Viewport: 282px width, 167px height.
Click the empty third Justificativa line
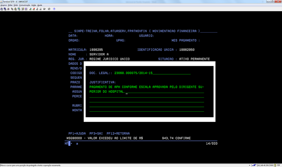click(x=147, y=97)
